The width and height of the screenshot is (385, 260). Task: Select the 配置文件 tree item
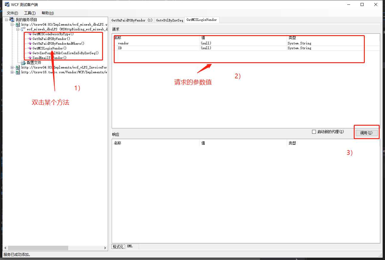coord(34,63)
